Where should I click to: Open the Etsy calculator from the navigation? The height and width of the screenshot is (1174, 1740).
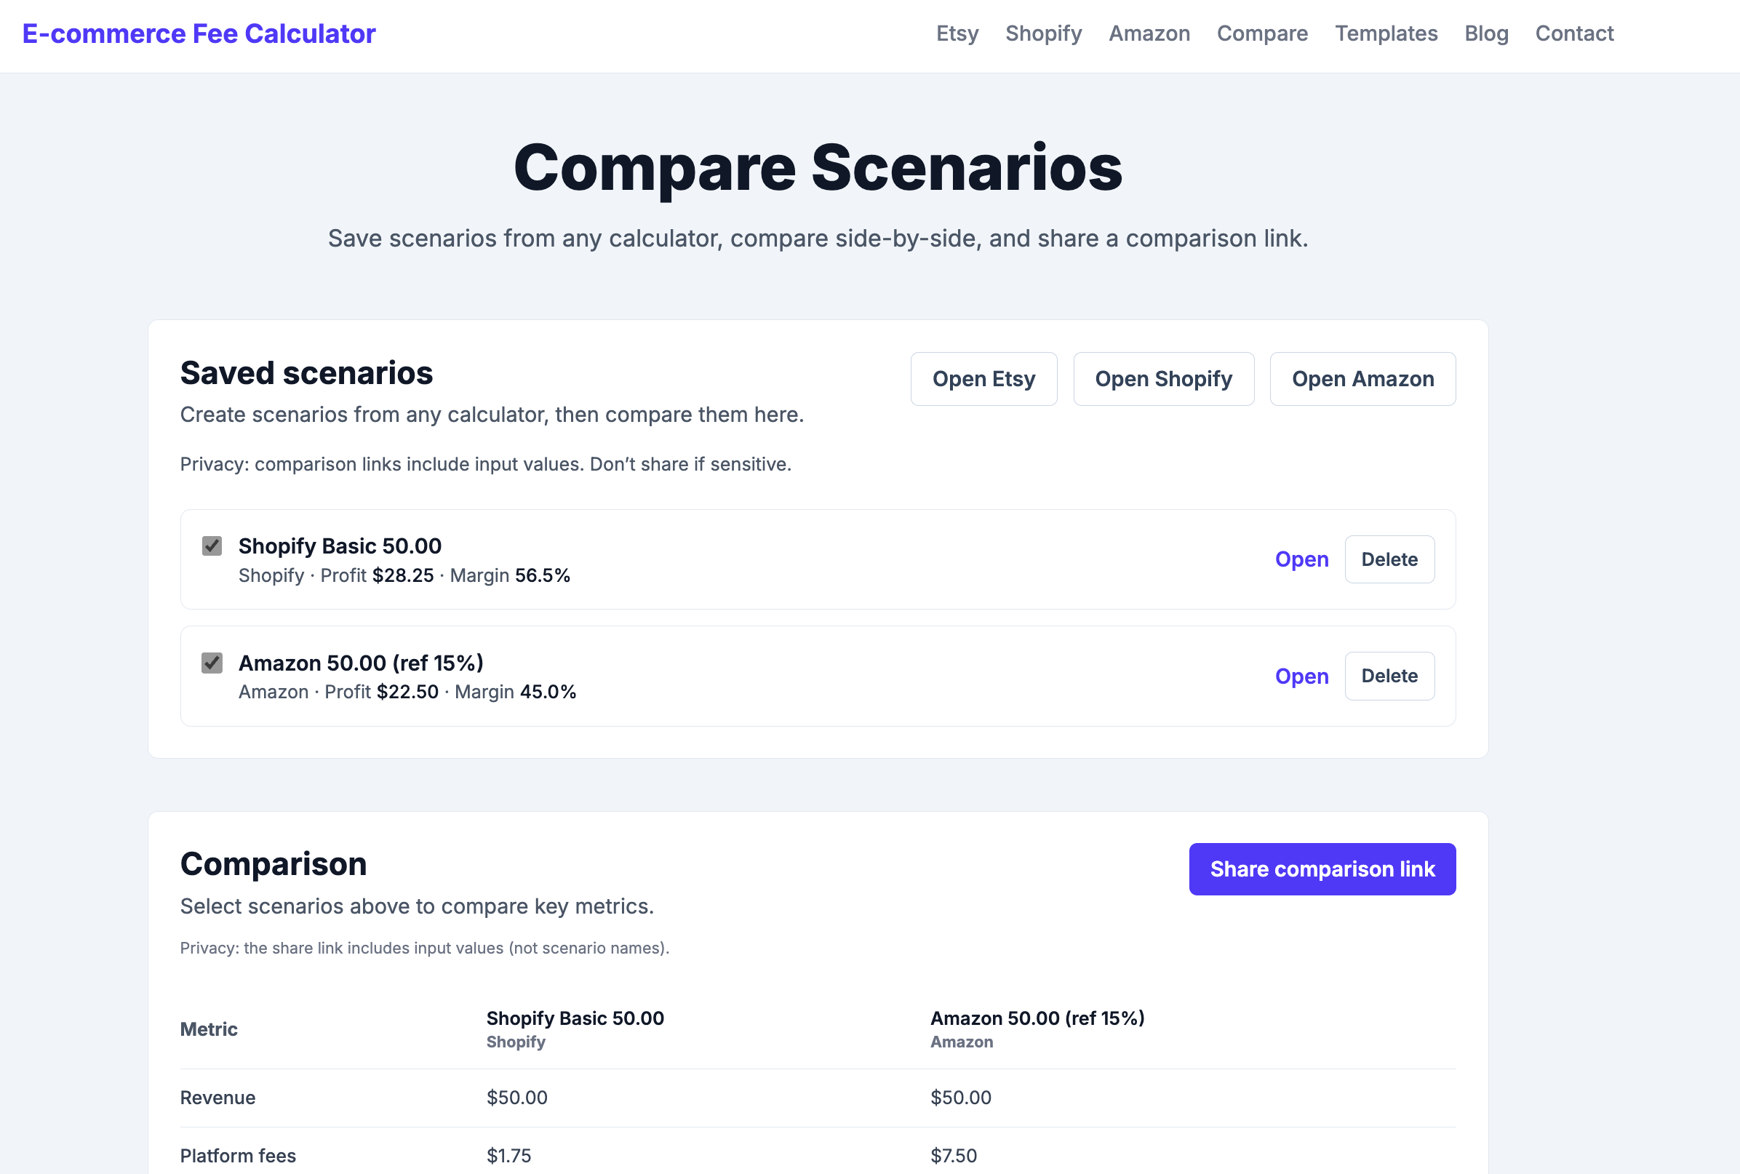957,33
